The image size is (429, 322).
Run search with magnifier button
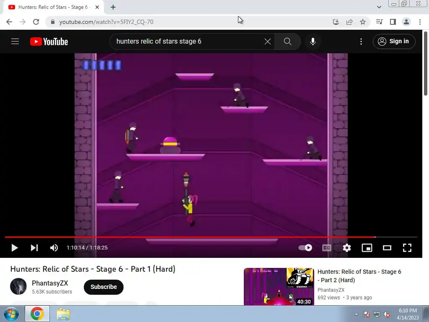[x=287, y=42]
